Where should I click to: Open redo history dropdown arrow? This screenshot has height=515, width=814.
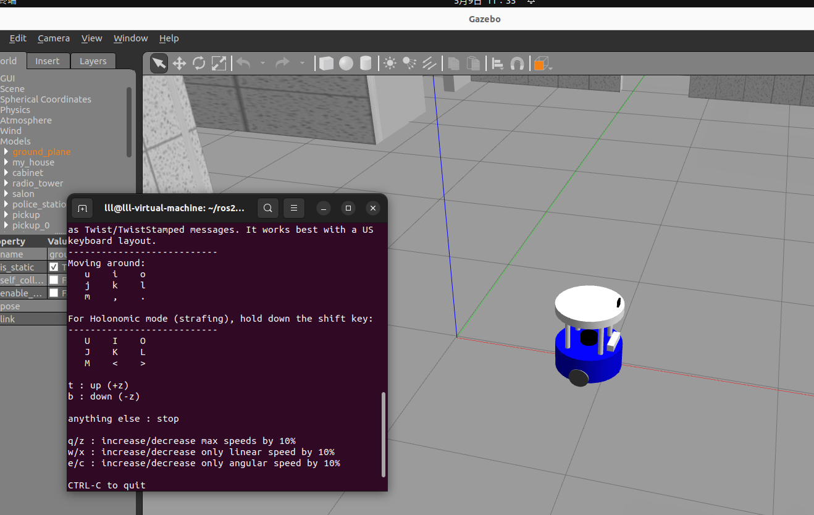pyautogui.click(x=302, y=63)
